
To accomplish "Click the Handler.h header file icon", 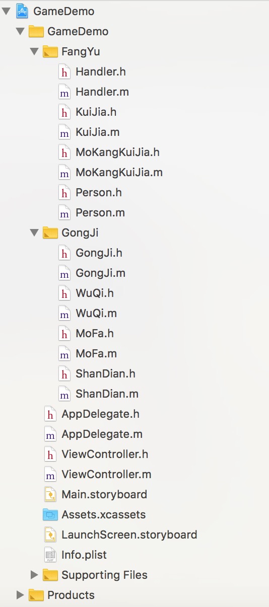I will [x=64, y=71].
